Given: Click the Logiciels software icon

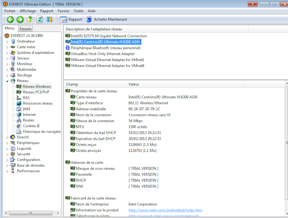Looking at the screenshot, I should coord(13,149).
